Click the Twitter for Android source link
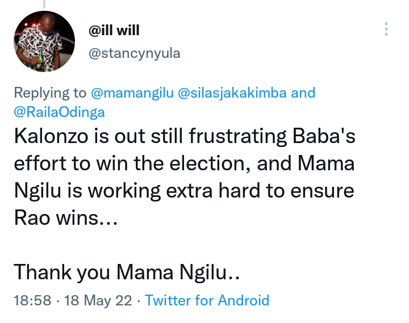 [x=207, y=300]
